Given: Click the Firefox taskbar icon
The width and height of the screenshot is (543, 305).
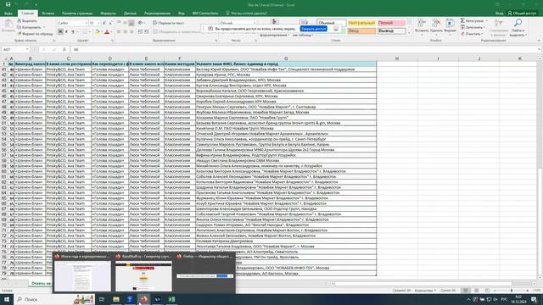Looking at the screenshot, I should pos(143,299).
